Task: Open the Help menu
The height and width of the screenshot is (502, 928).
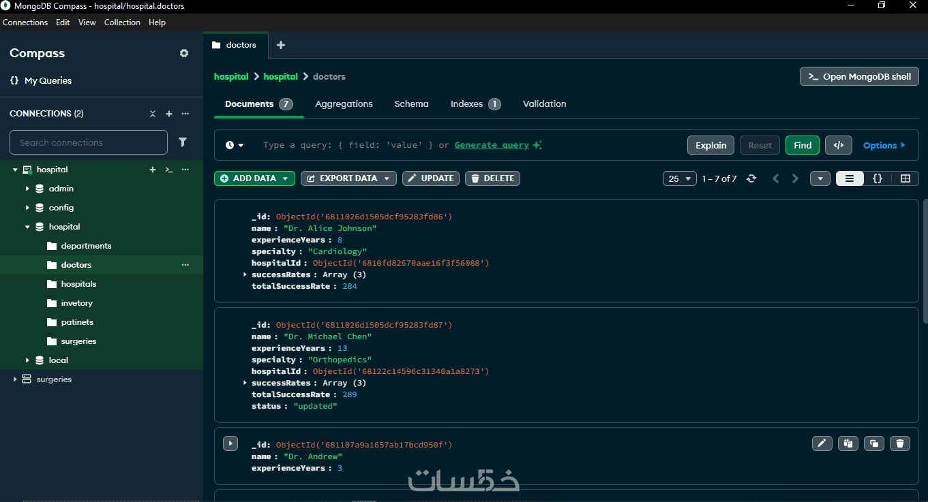Action: pyautogui.click(x=157, y=22)
